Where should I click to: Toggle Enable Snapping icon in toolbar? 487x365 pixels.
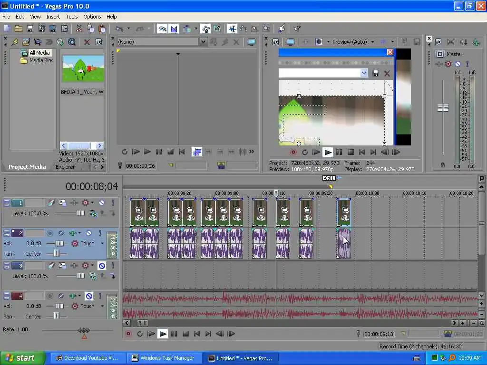tap(162, 29)
